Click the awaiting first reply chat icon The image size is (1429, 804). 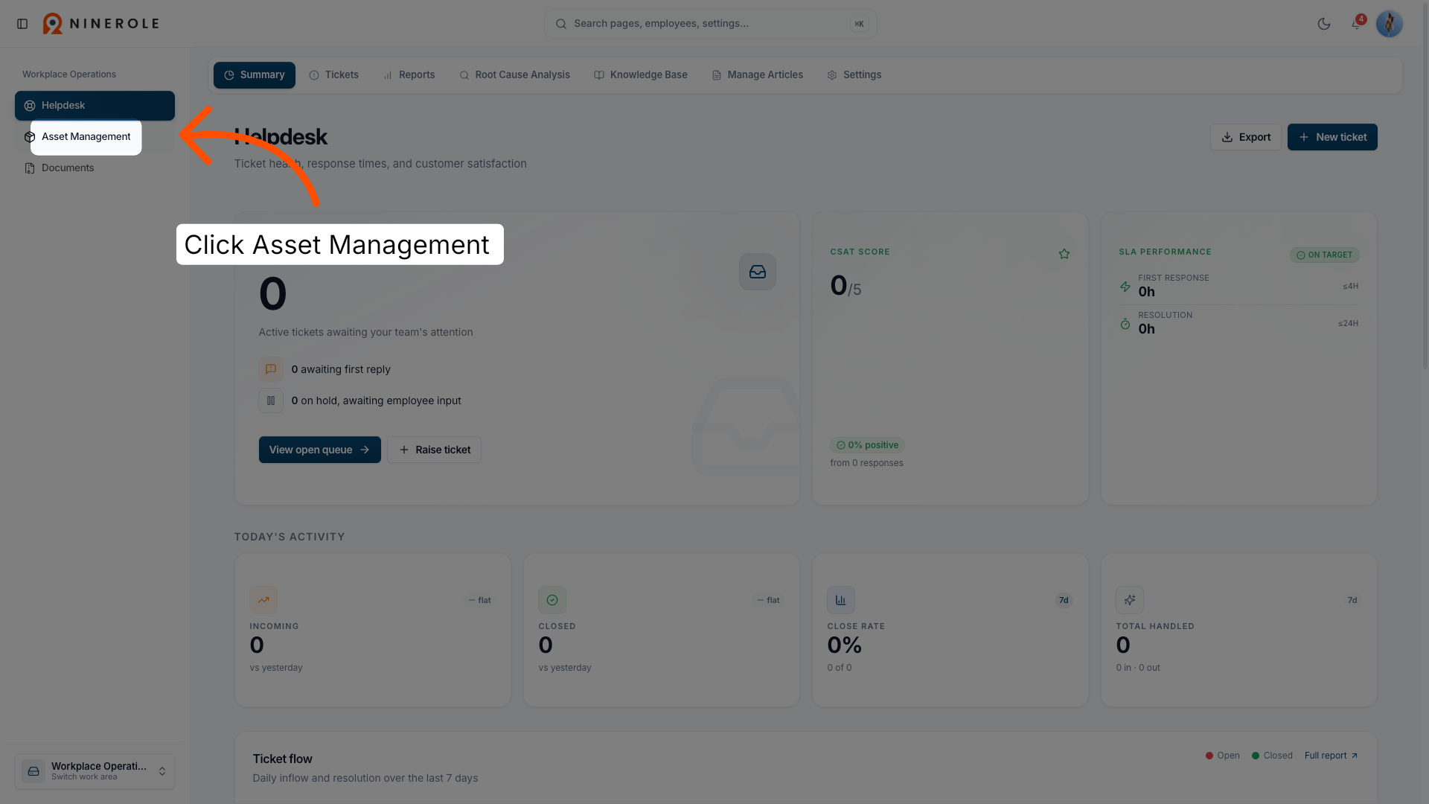tap(271, 369)
